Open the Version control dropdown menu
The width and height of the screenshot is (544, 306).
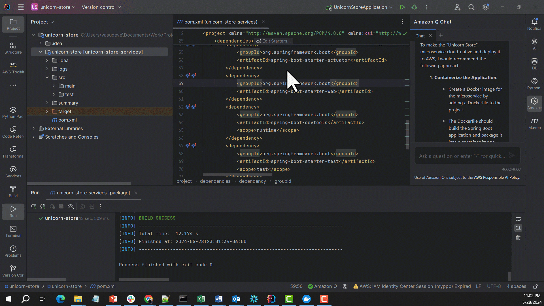coord(101,7)
